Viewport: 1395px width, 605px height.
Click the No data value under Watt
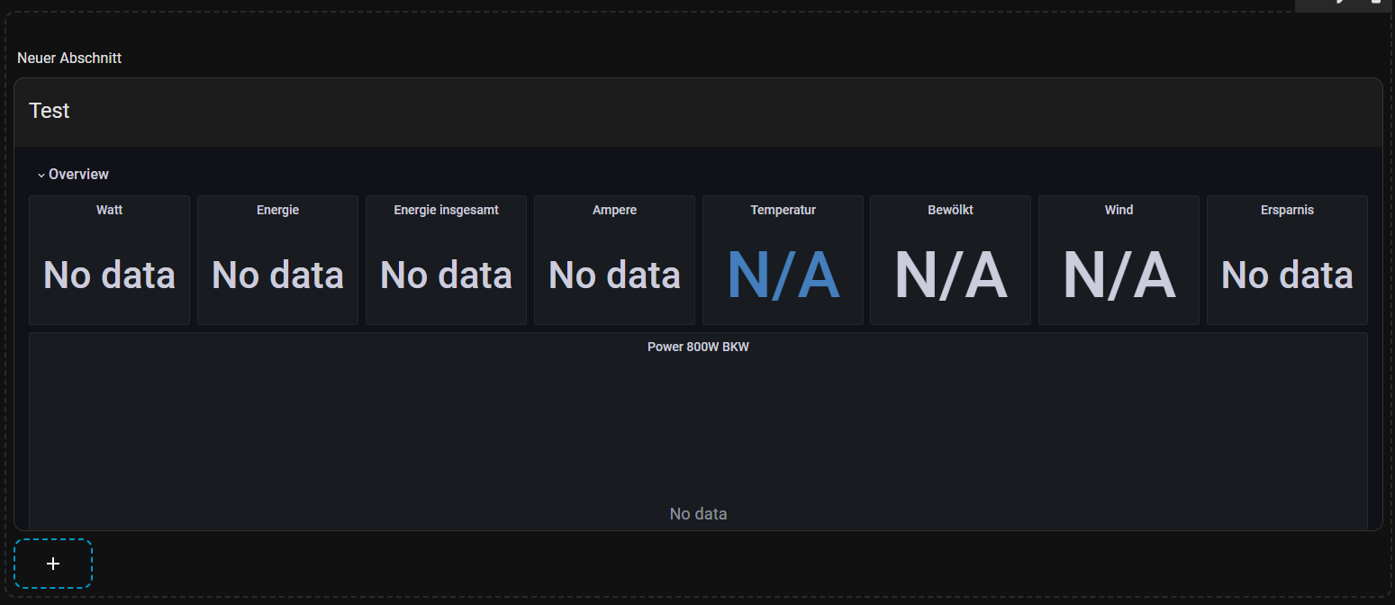tap(110, 275)
